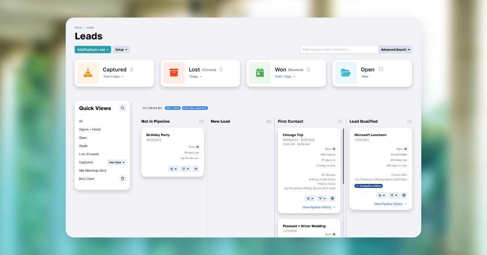Image resolution: width=487 pixels, height=255 pixels.
Task: Click the Not in Pipeline column header
Action: [155, 121]
